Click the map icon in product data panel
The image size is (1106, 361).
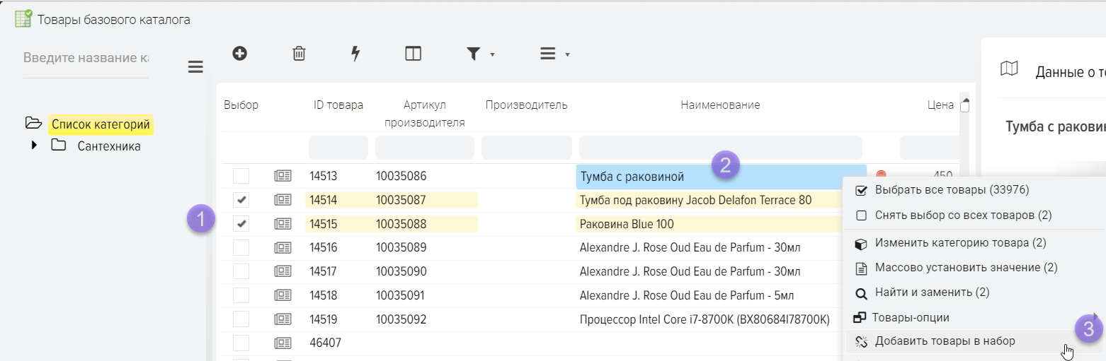pyautogui.click(x=1009, y=69)
